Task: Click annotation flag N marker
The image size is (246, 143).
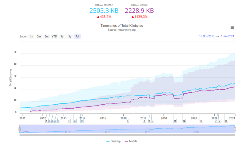Action: (184, 121)
